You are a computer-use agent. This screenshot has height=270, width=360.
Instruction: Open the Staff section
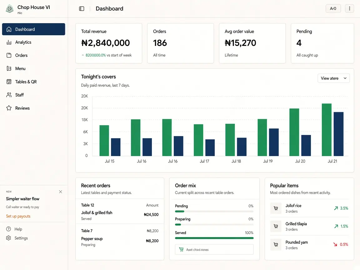tap(33, 95)
